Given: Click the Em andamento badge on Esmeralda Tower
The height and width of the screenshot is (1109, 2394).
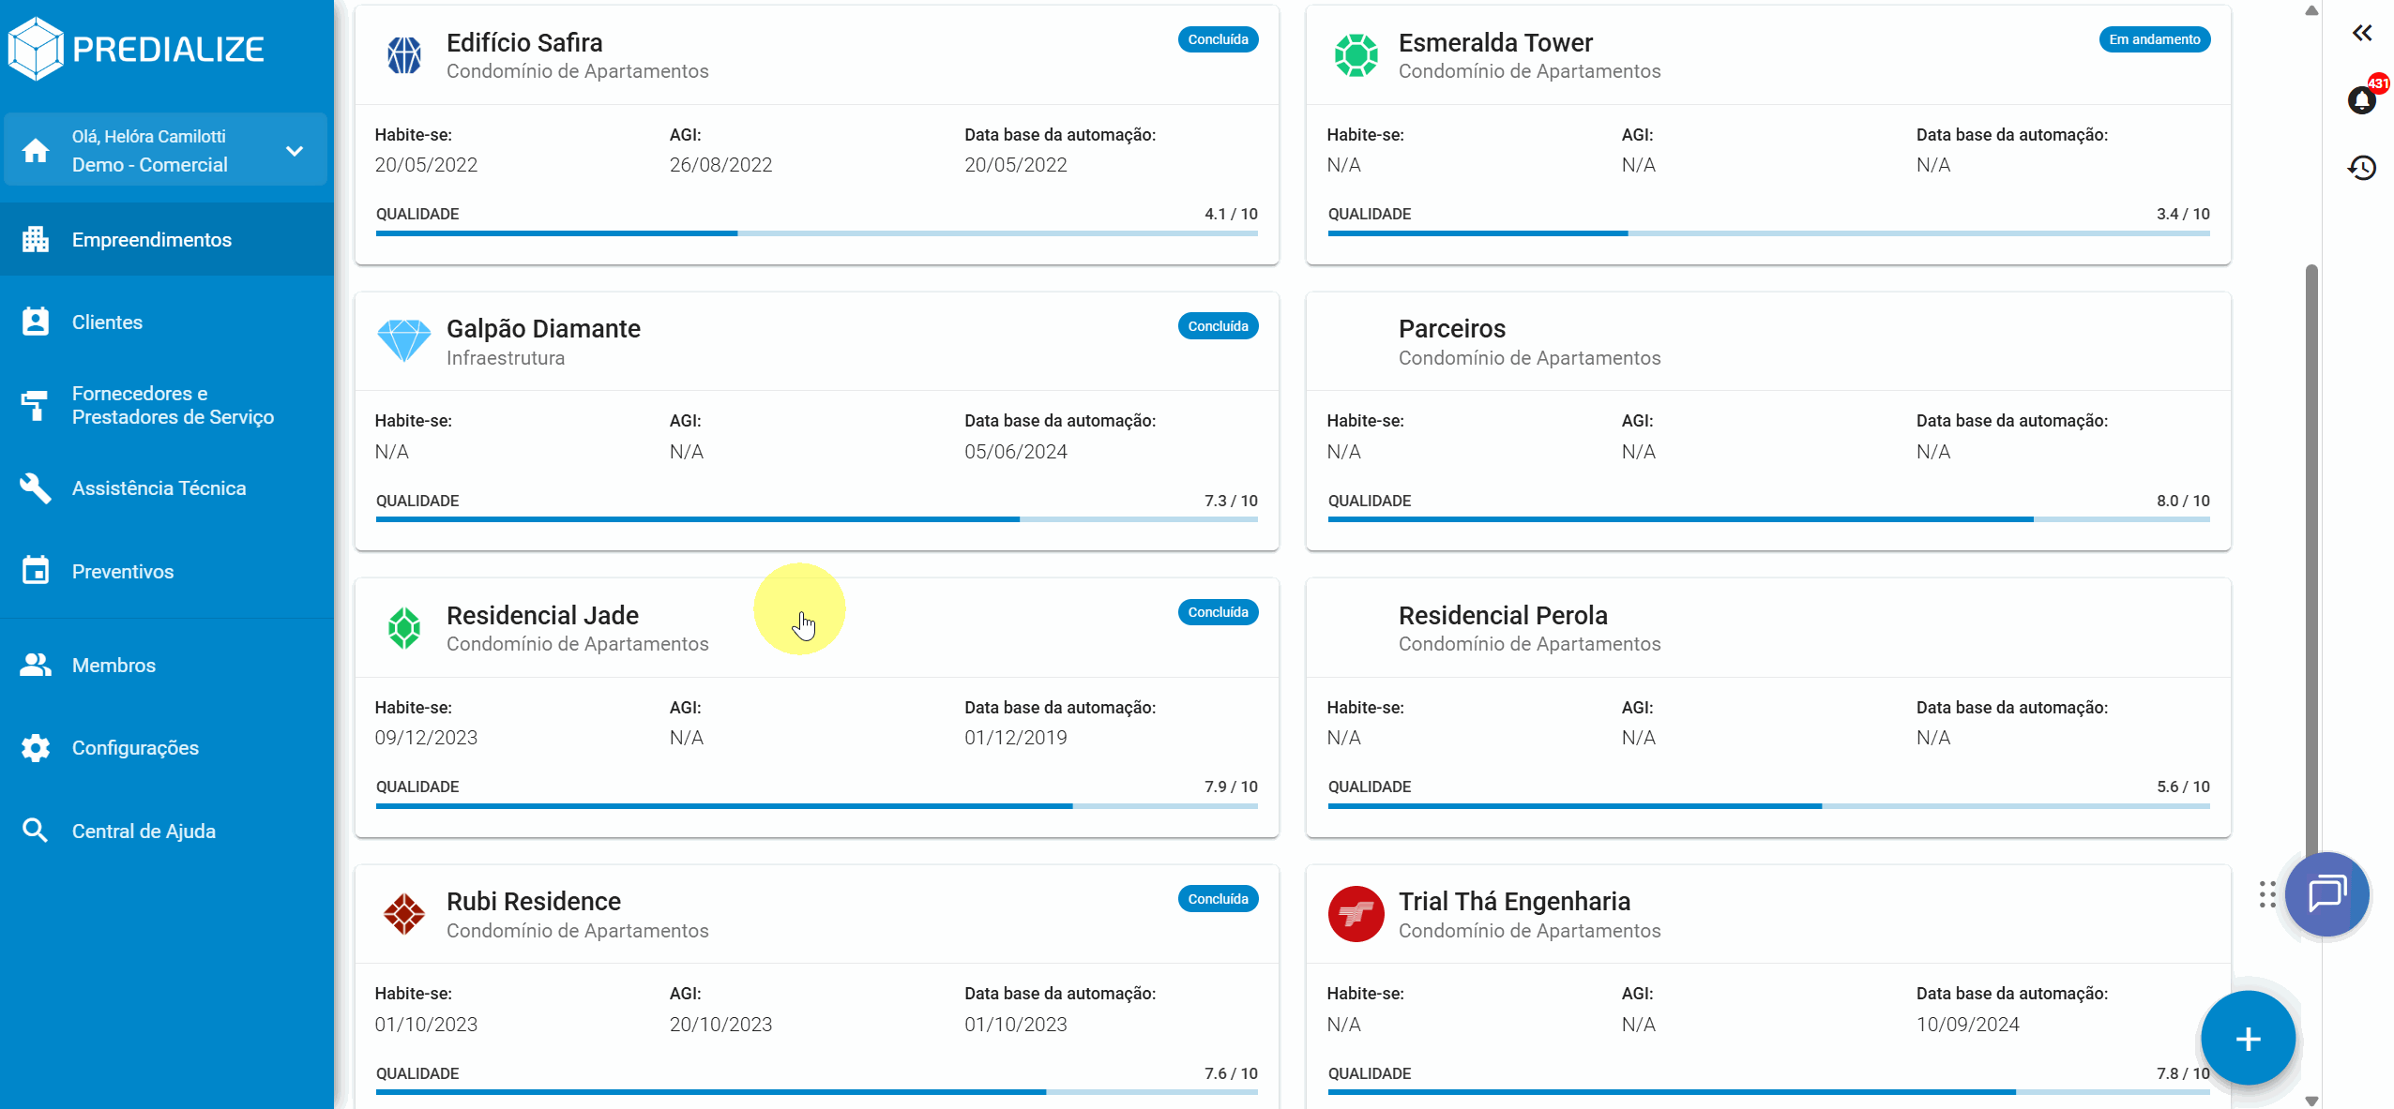Looking at the screenshot, I should (2154, 39).
